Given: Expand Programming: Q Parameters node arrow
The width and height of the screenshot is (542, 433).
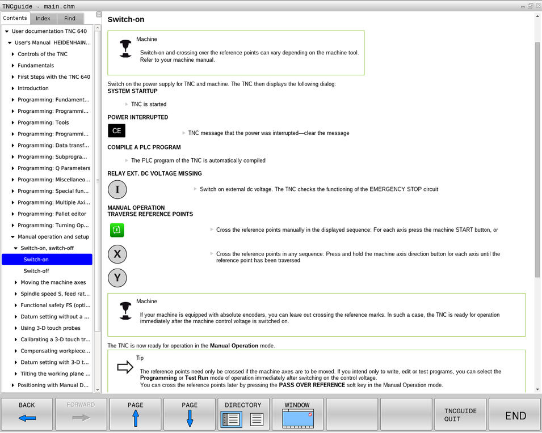Looking at the screenshot, I should (x=13, y=168).
